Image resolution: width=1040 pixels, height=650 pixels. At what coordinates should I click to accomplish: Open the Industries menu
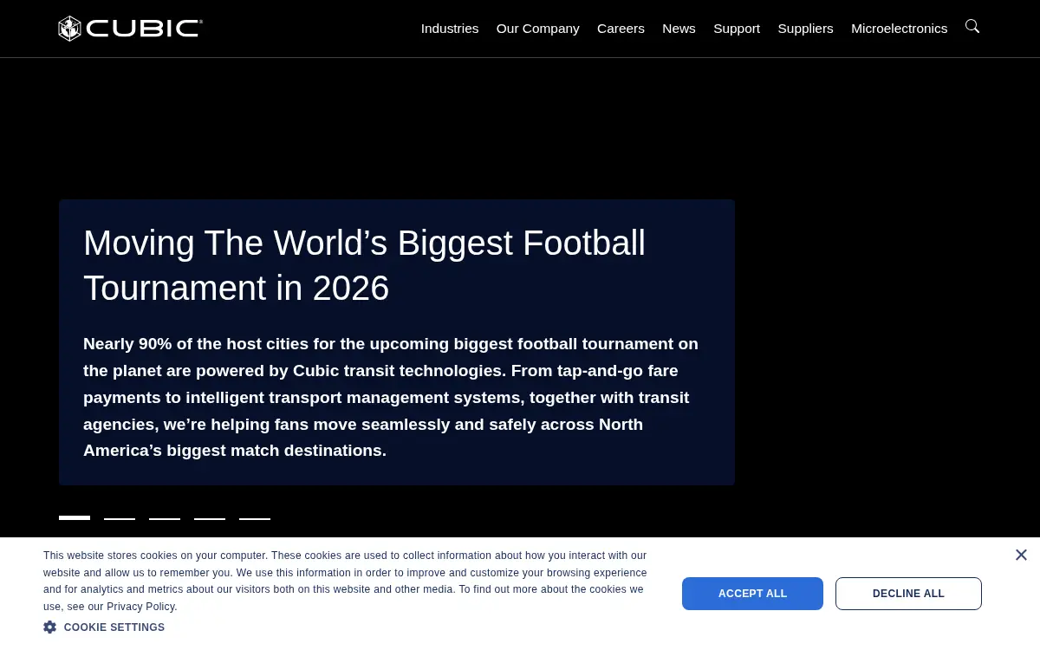click(450, 29)
